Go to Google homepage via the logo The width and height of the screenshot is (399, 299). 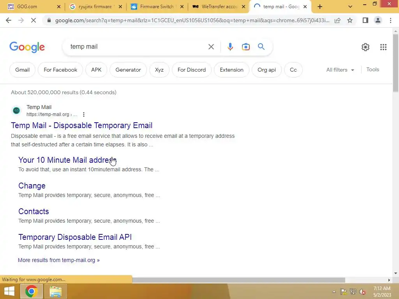click(x=27, y=47)
